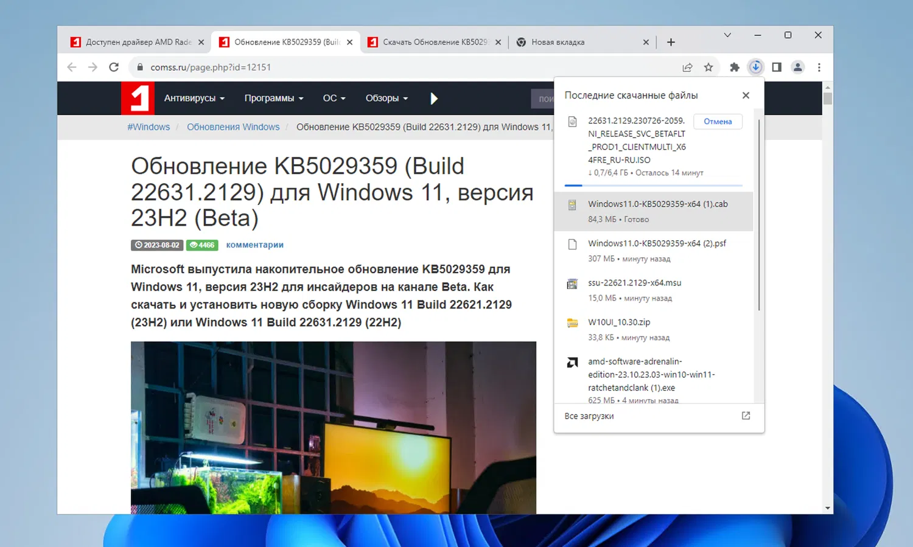Click the AMD logo file icon
This screenshot has width=913, height=547.
coord(572,363)
